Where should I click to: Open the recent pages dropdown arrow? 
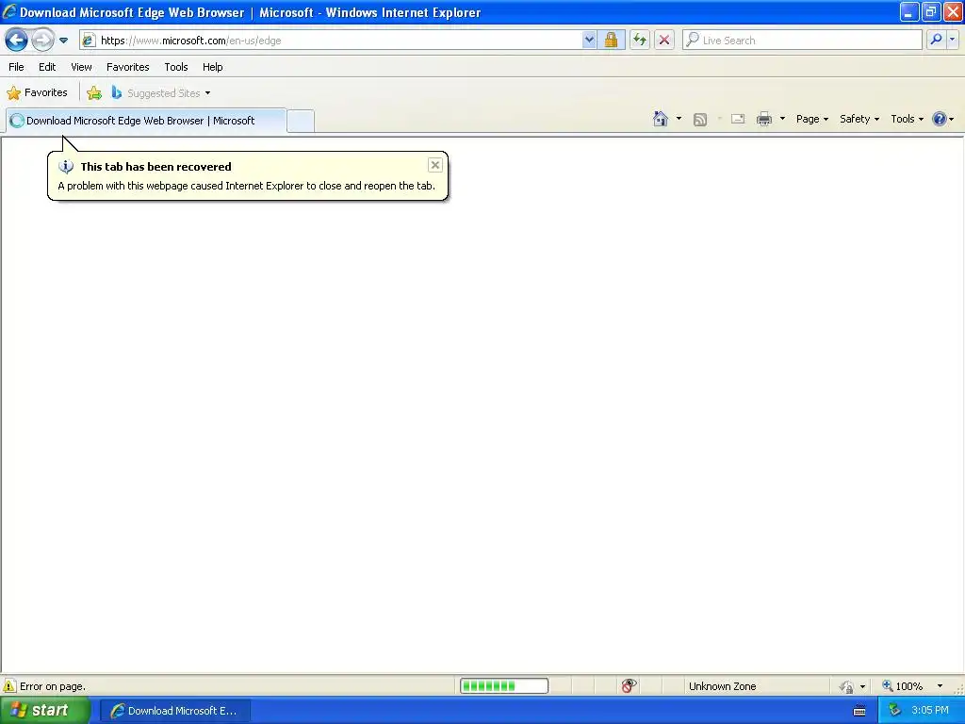pos(63,41)
